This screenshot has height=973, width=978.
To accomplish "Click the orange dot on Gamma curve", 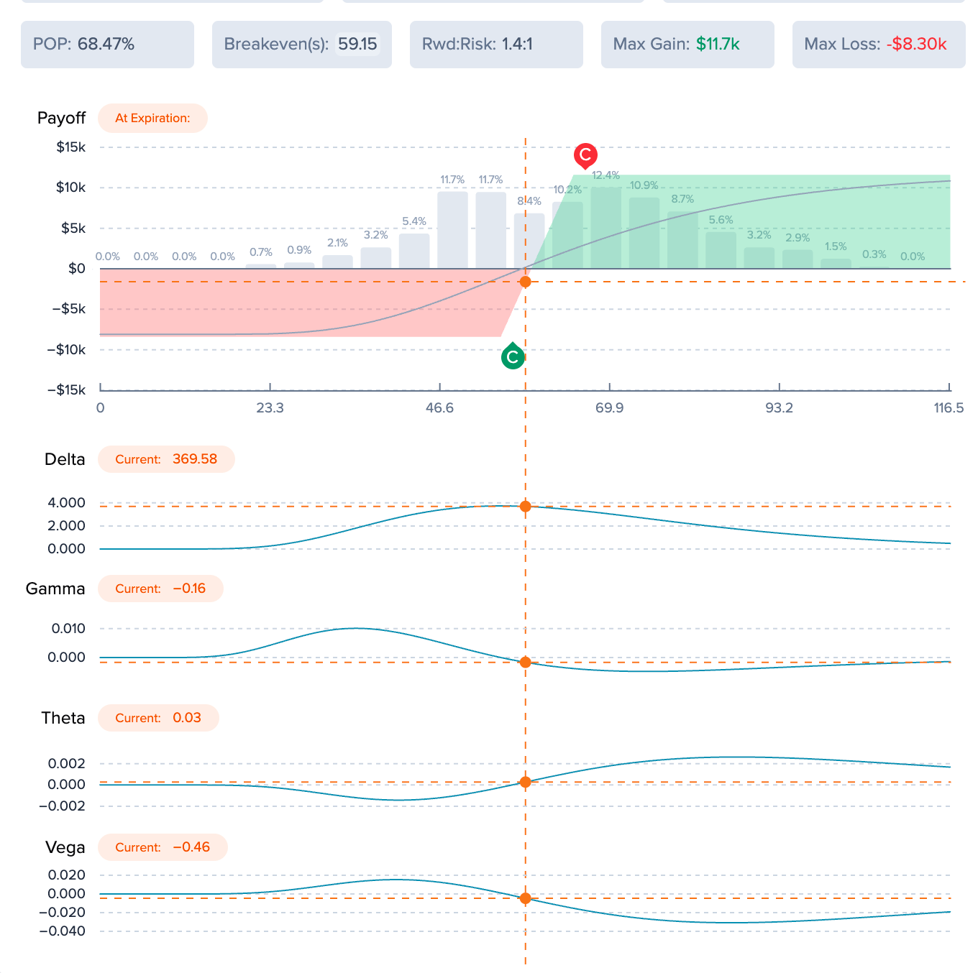I will [526, 662].
